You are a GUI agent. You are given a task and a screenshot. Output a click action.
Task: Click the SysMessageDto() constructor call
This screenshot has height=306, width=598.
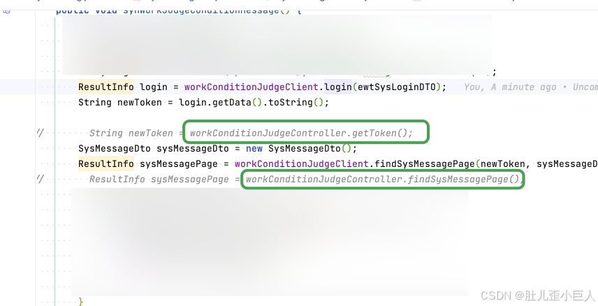click(x=309, y=148)
